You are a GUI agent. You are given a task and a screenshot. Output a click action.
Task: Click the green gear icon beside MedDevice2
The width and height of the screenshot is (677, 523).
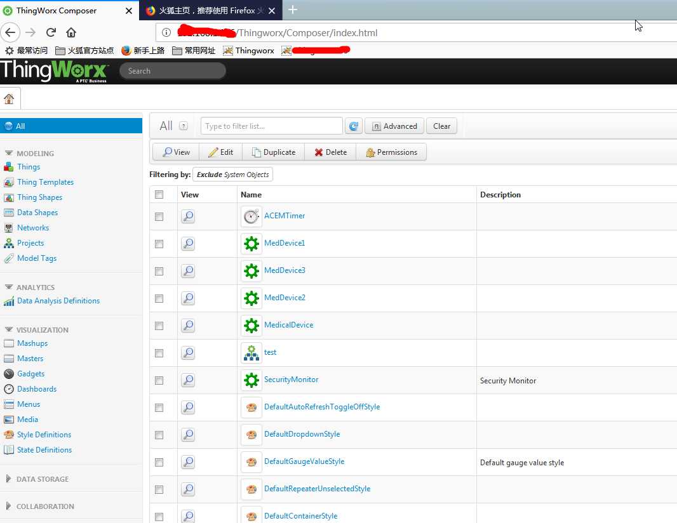point(251,298)
